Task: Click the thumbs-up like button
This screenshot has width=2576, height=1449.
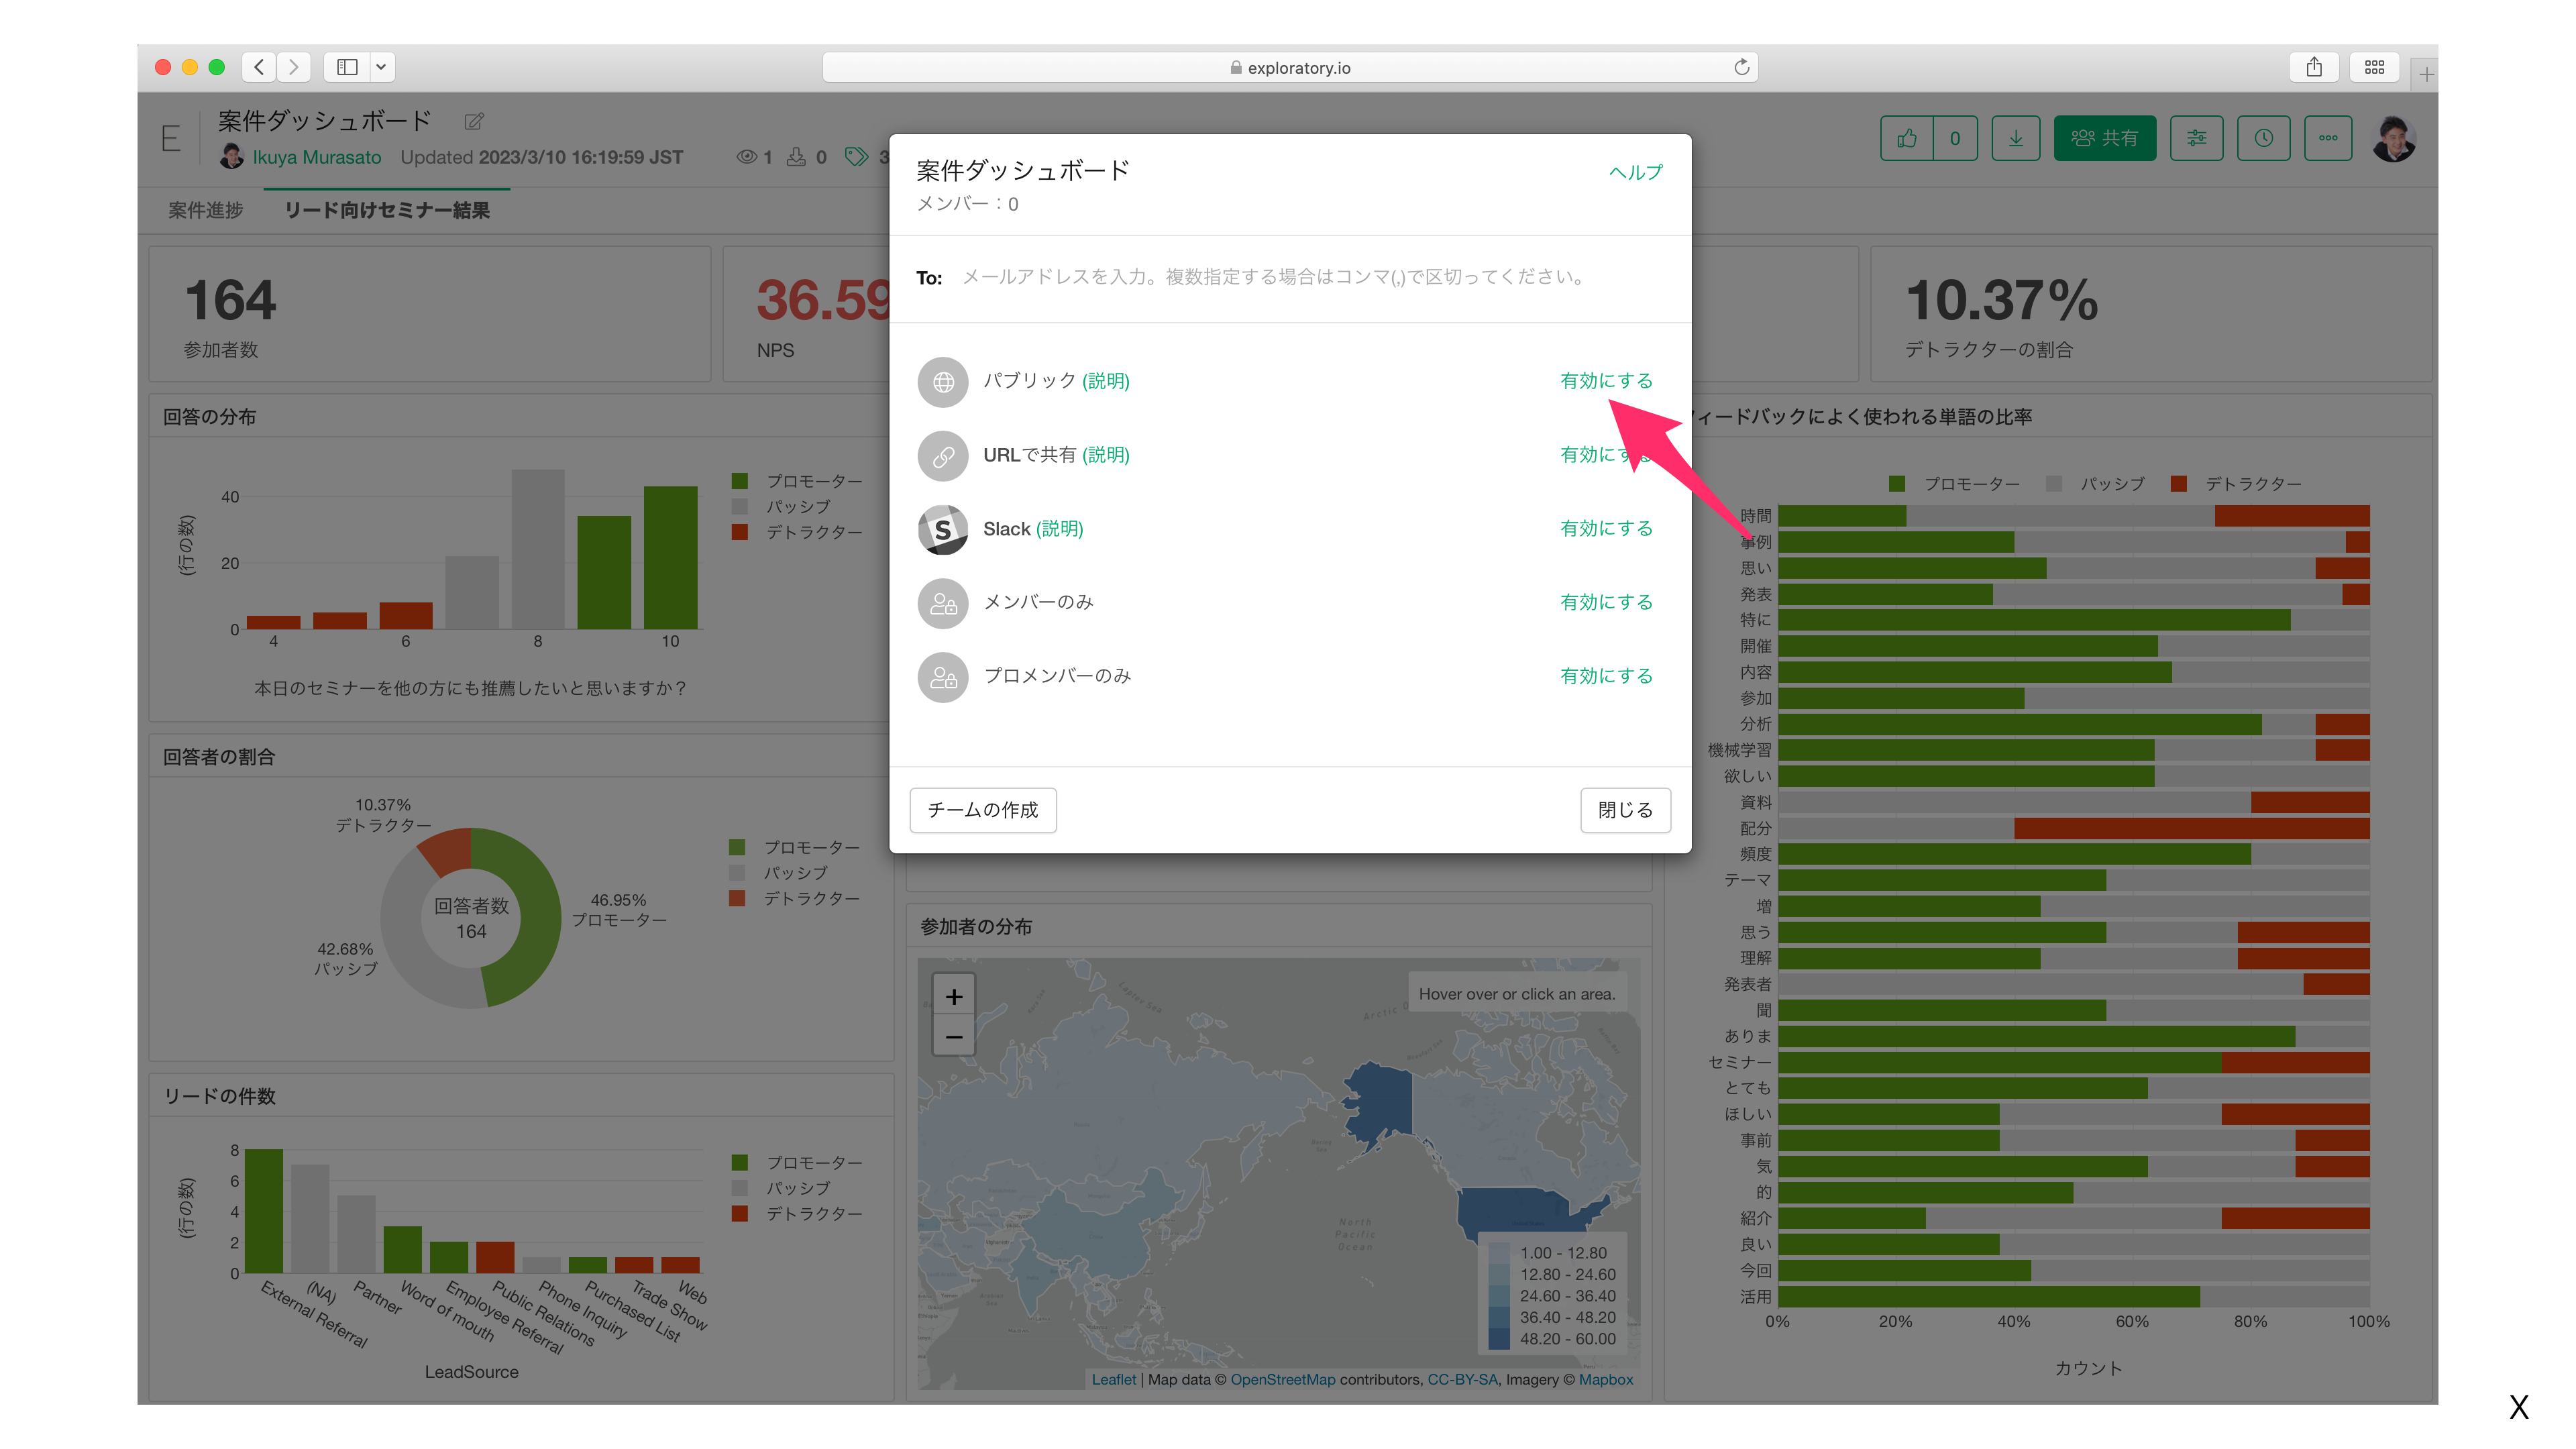Action: point(1907,138)
